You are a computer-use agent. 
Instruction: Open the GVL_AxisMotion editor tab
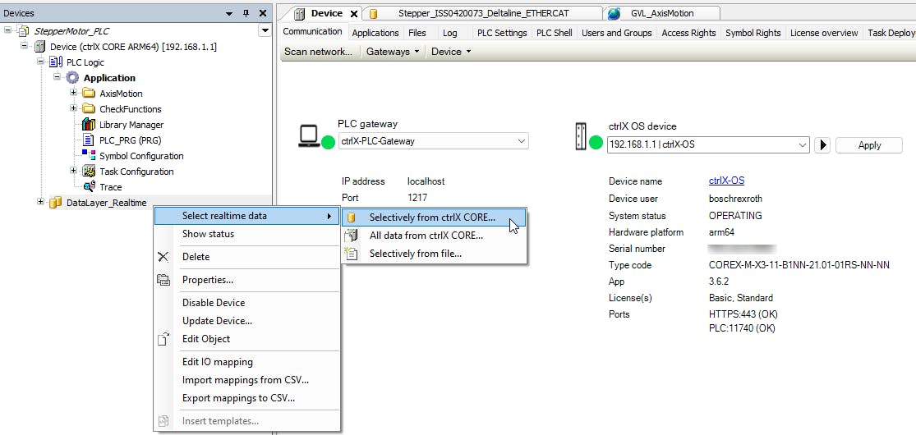coord(661,13)
